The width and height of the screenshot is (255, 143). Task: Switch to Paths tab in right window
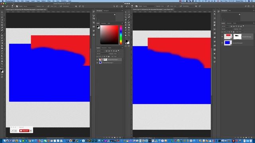point(235,23)
